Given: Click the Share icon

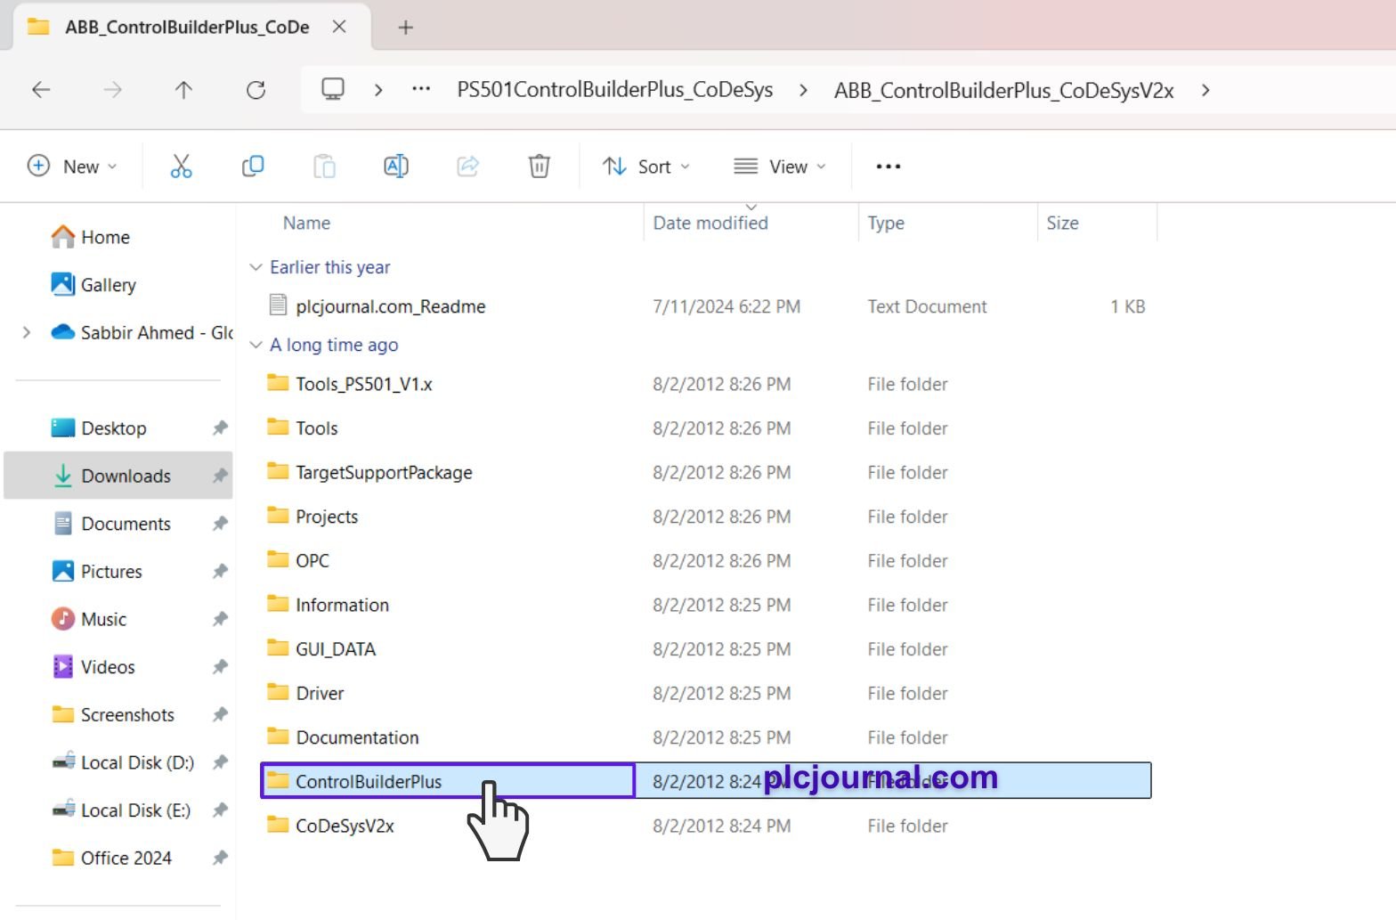Looking at the screenshot, I should 467,167.
